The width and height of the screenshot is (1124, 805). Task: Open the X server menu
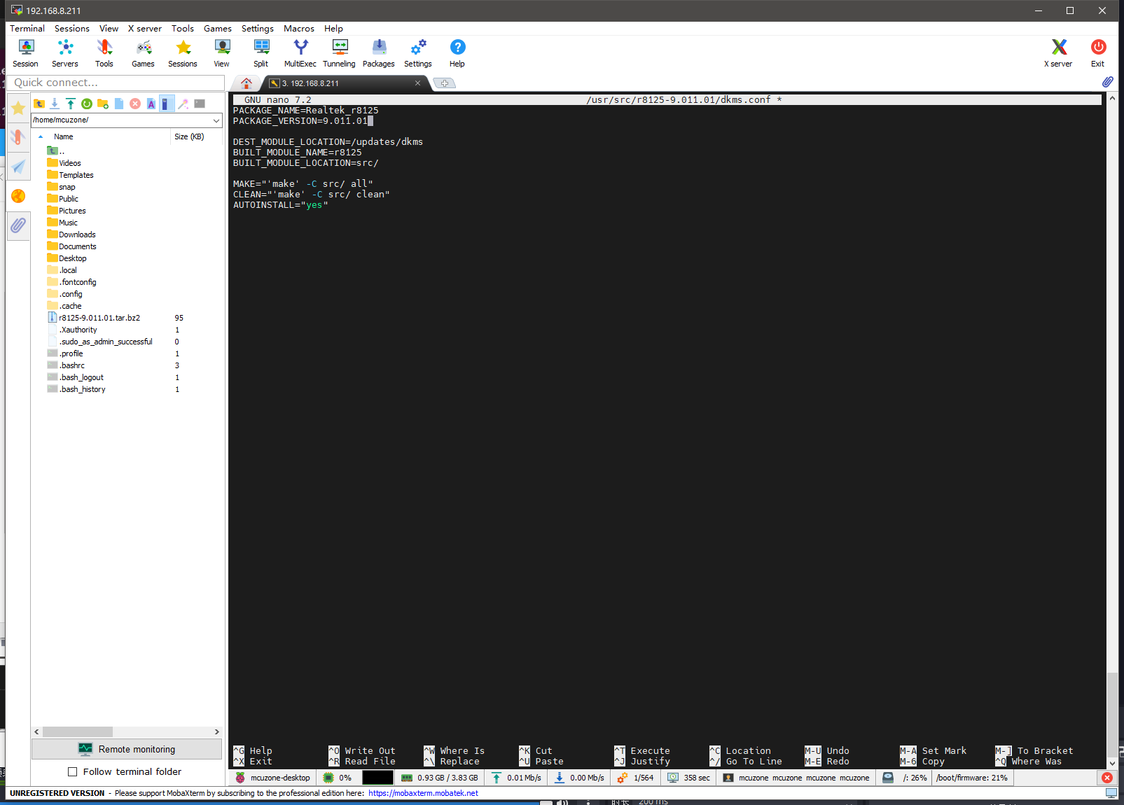[x=145, y=29]
